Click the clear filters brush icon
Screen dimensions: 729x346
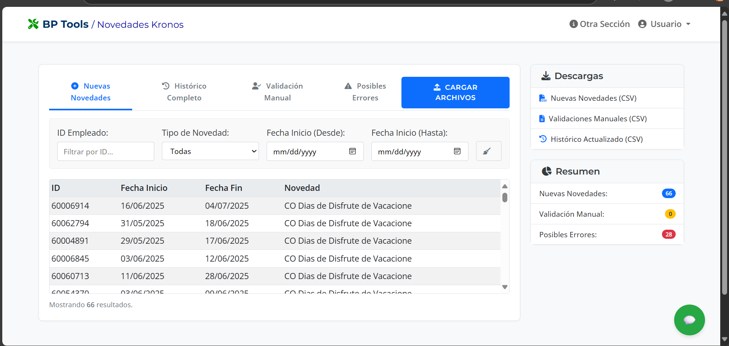coord(489,151)
